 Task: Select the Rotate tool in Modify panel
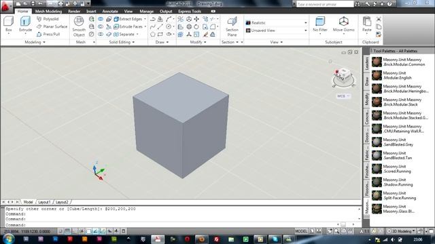pos(196,27)
